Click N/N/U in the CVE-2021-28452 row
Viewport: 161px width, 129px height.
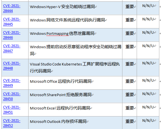coord(148,121)
